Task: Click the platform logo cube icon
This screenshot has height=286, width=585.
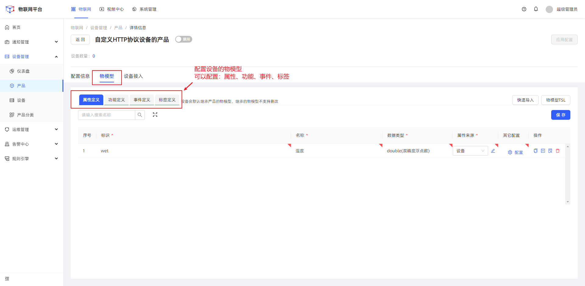Action: [x=10, y=9]
